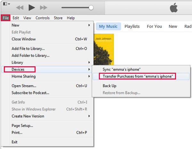
Task: Select Transfer Purchases from "emma's iphone"
Action: 141,76
